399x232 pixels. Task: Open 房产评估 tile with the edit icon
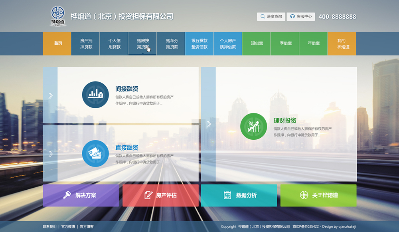point(160,195)
